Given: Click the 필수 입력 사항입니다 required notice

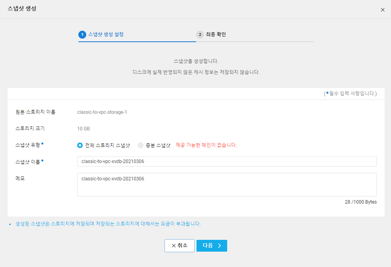Looking at the screenshot, I should 350,93.
